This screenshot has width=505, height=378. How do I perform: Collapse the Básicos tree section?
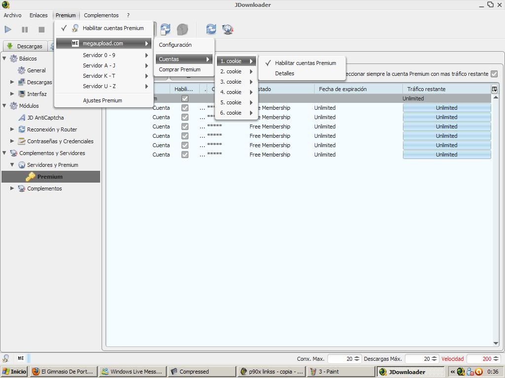click(x=4, y=59)
